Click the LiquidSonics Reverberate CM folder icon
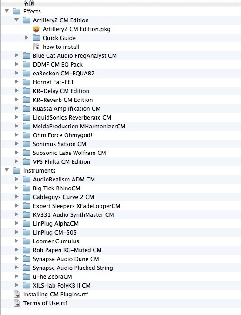Screen dimensions: 241x315 (27, 118)
